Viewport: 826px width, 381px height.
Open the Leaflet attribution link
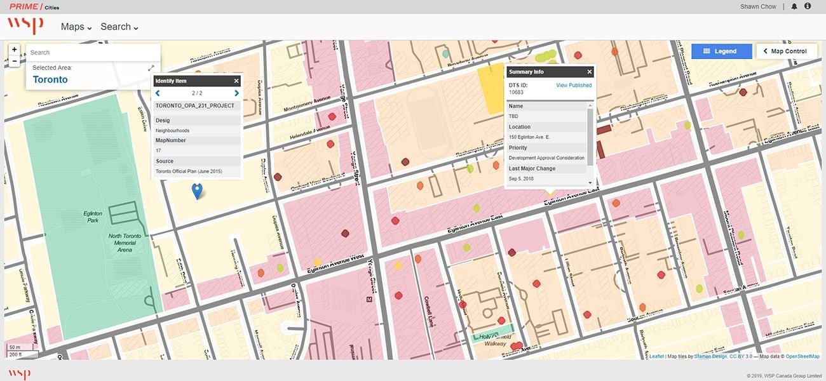(656, 356)
